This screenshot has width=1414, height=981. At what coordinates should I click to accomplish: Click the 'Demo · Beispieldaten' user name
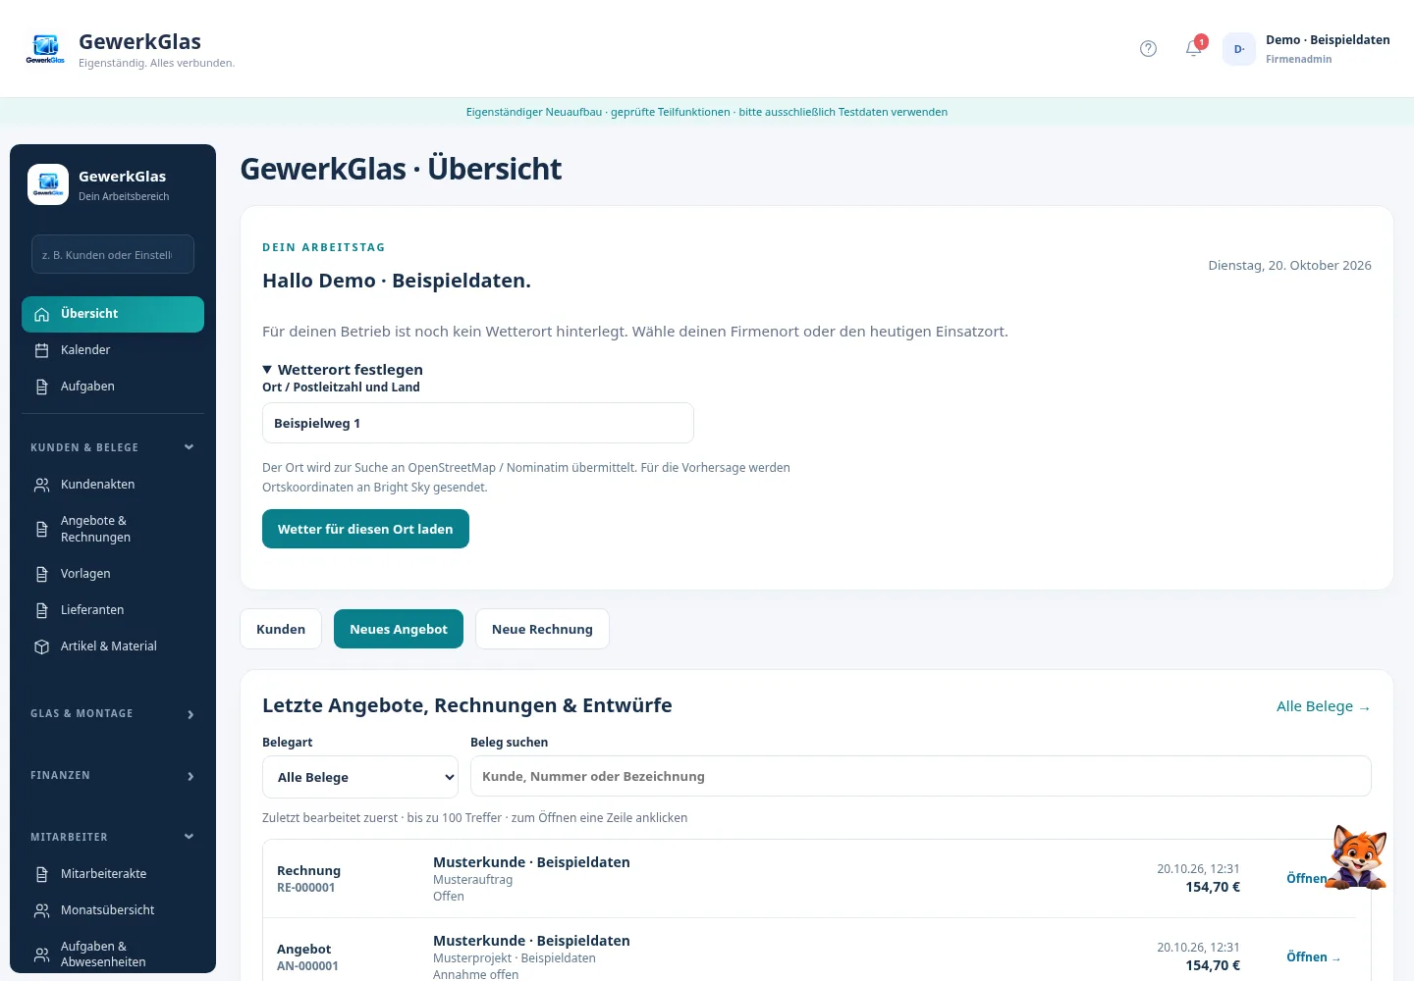[x=1328, y=40]
